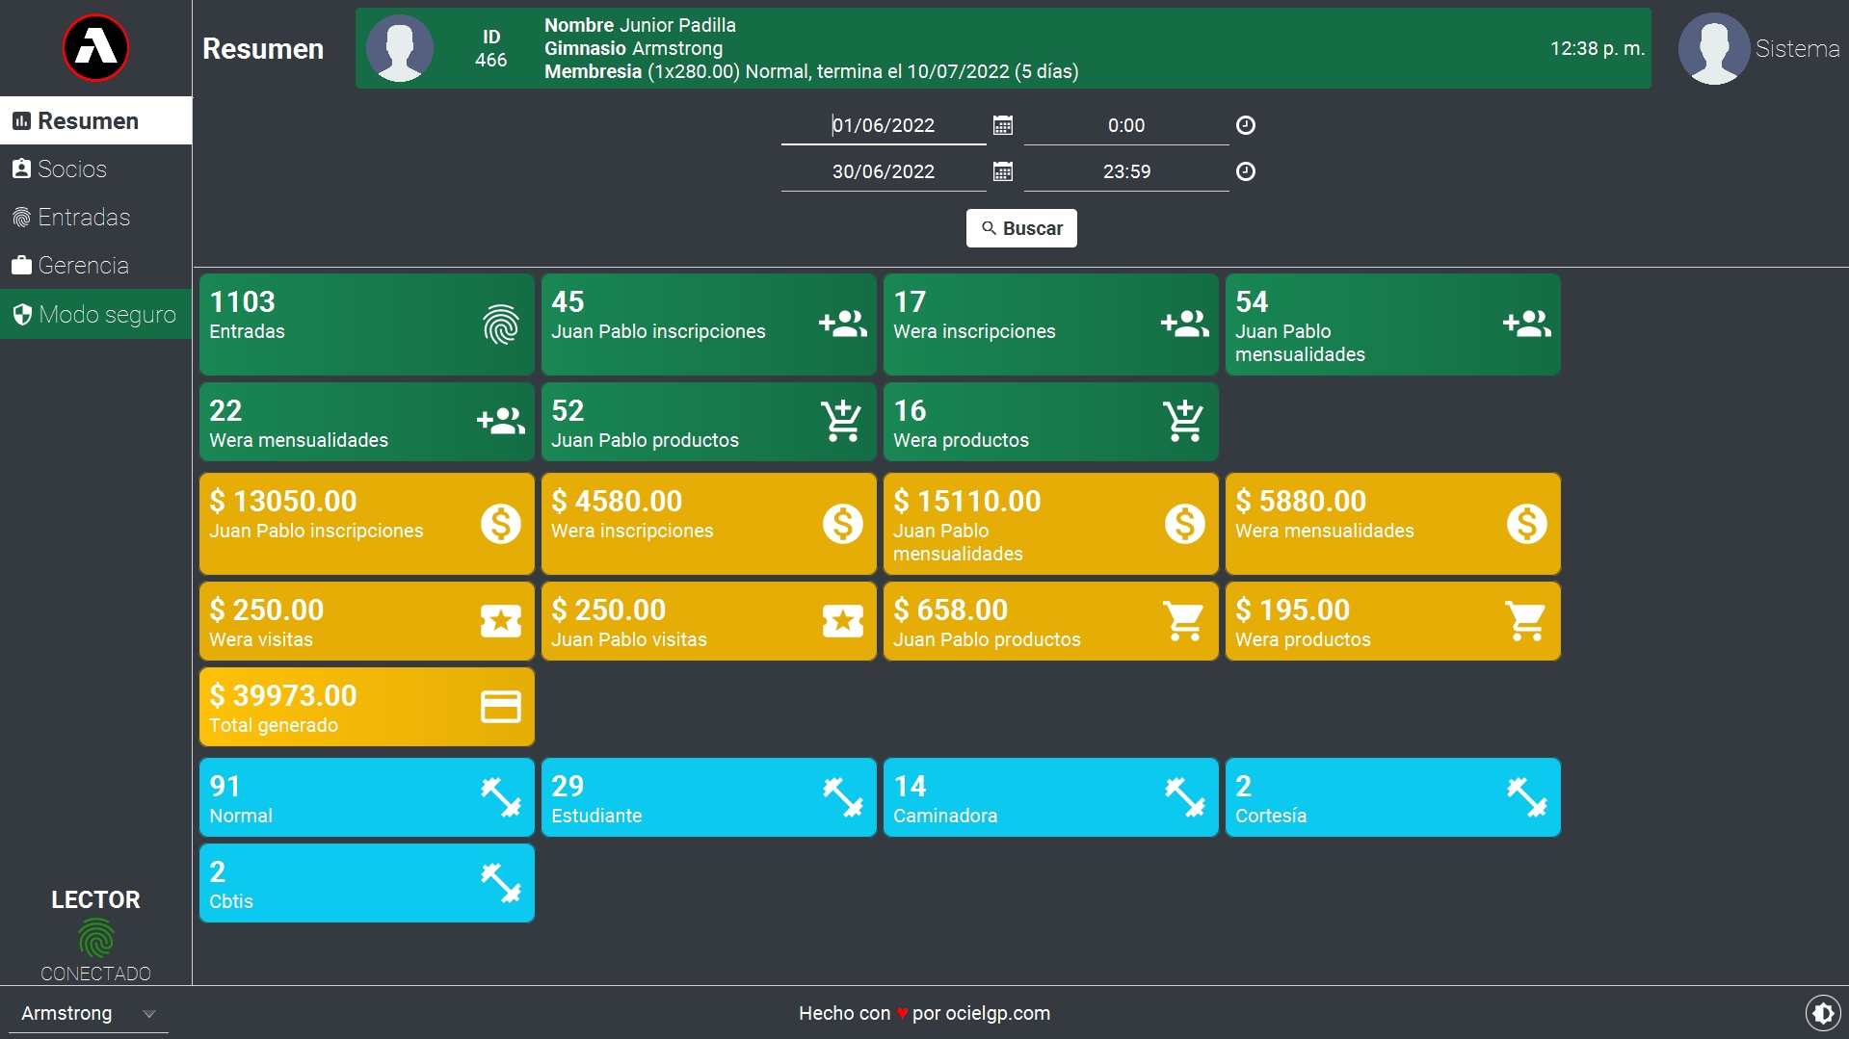Screen dimensions: 1849x1039
Task: Click fingerprint icon on Entradas card
Action: click(x=501, y=325)
